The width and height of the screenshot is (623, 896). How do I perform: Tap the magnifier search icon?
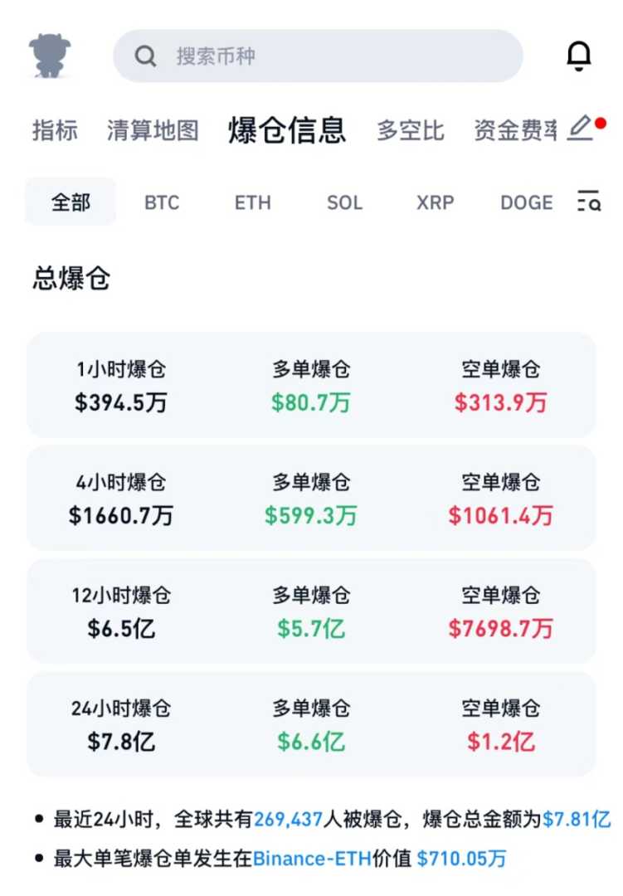146,56
